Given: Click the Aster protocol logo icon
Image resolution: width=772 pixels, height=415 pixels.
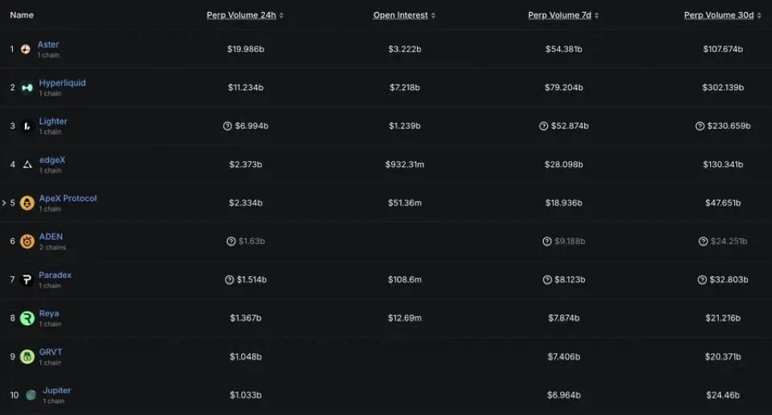Looking at the screenshot, I should tap(26, 49).
